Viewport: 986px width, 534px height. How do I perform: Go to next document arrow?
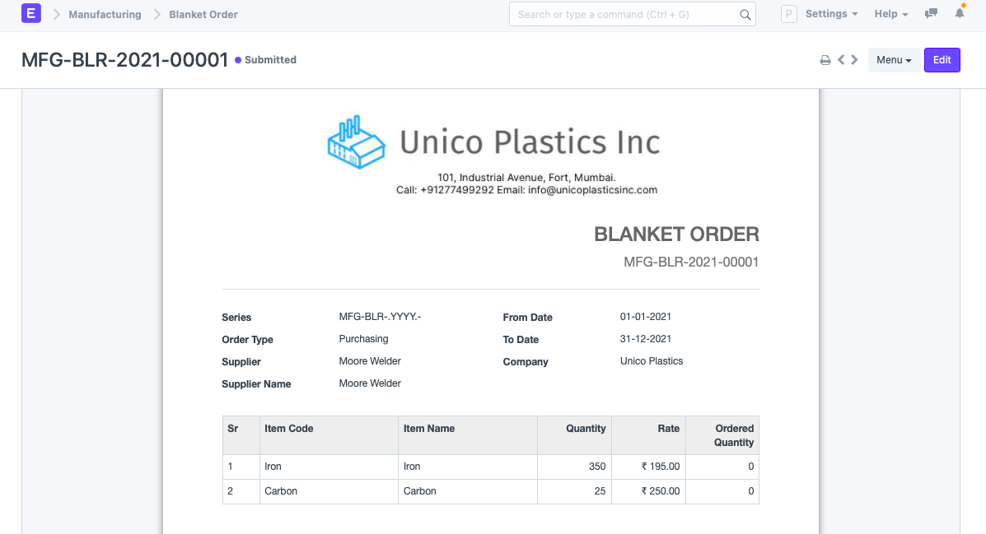click(854, 60)
